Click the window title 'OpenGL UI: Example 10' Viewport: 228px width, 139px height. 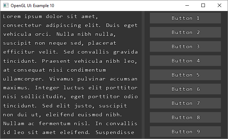32,6
